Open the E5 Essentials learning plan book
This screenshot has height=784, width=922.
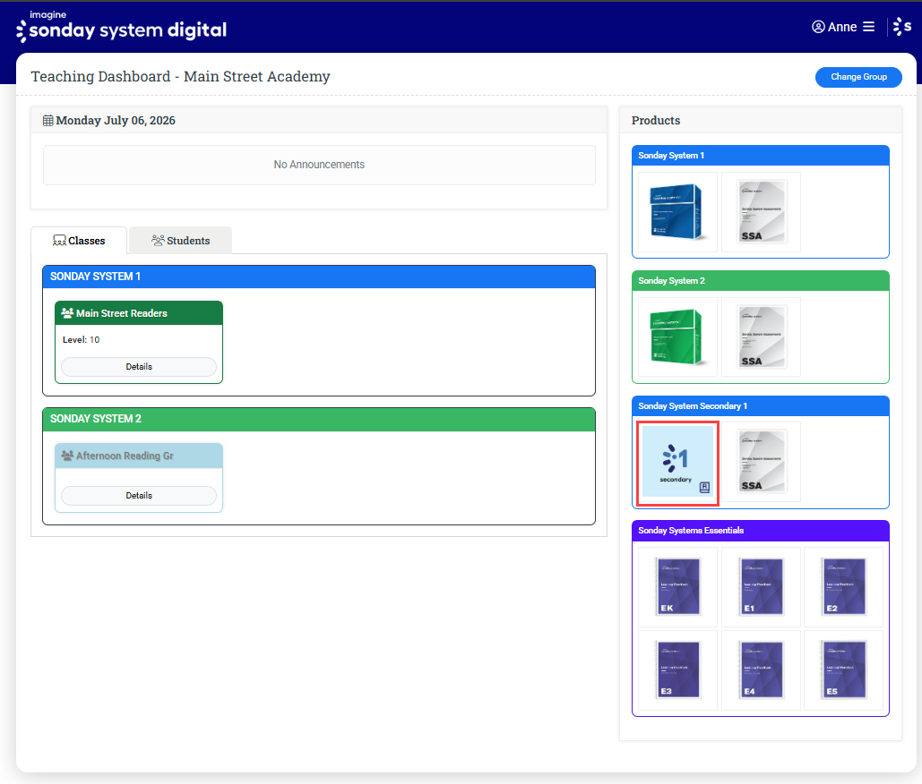click(843, 670)
